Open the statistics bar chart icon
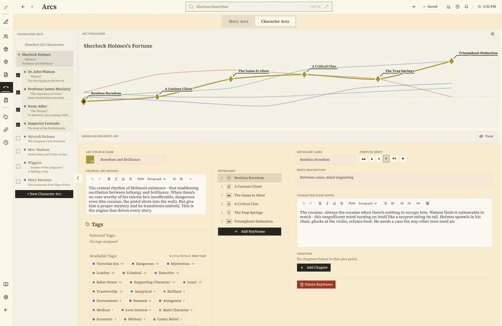Viewport: 502px width, 326px height. [x=449, y=7]
